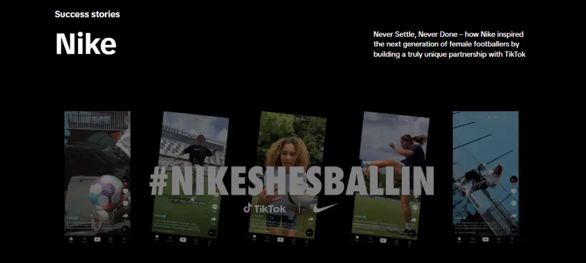
Task: Click the 'Success stories' heading
Action: (x=87, y=14)
